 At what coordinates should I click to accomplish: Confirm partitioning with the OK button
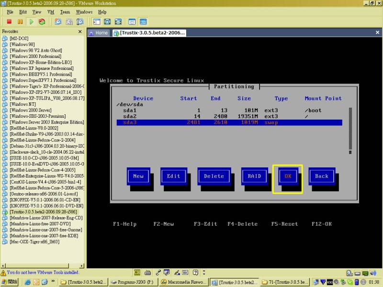(x=288, y=176)
